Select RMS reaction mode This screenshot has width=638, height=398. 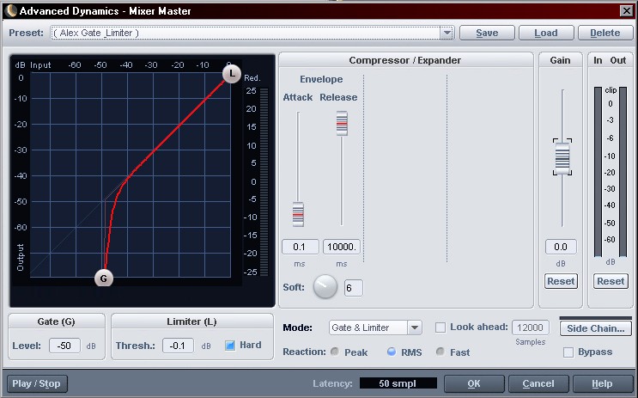392,352
